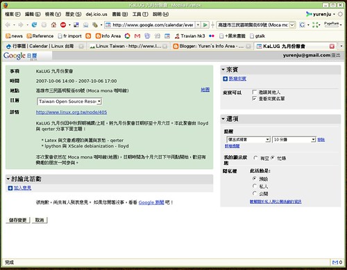This screenshot has width=347, height=270.
Task: Click the add guests link
Action: pos(237,79)
